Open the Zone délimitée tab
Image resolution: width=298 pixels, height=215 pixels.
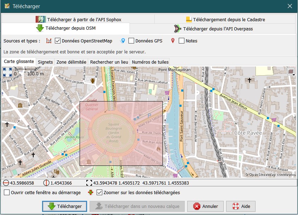click(71, 62)
